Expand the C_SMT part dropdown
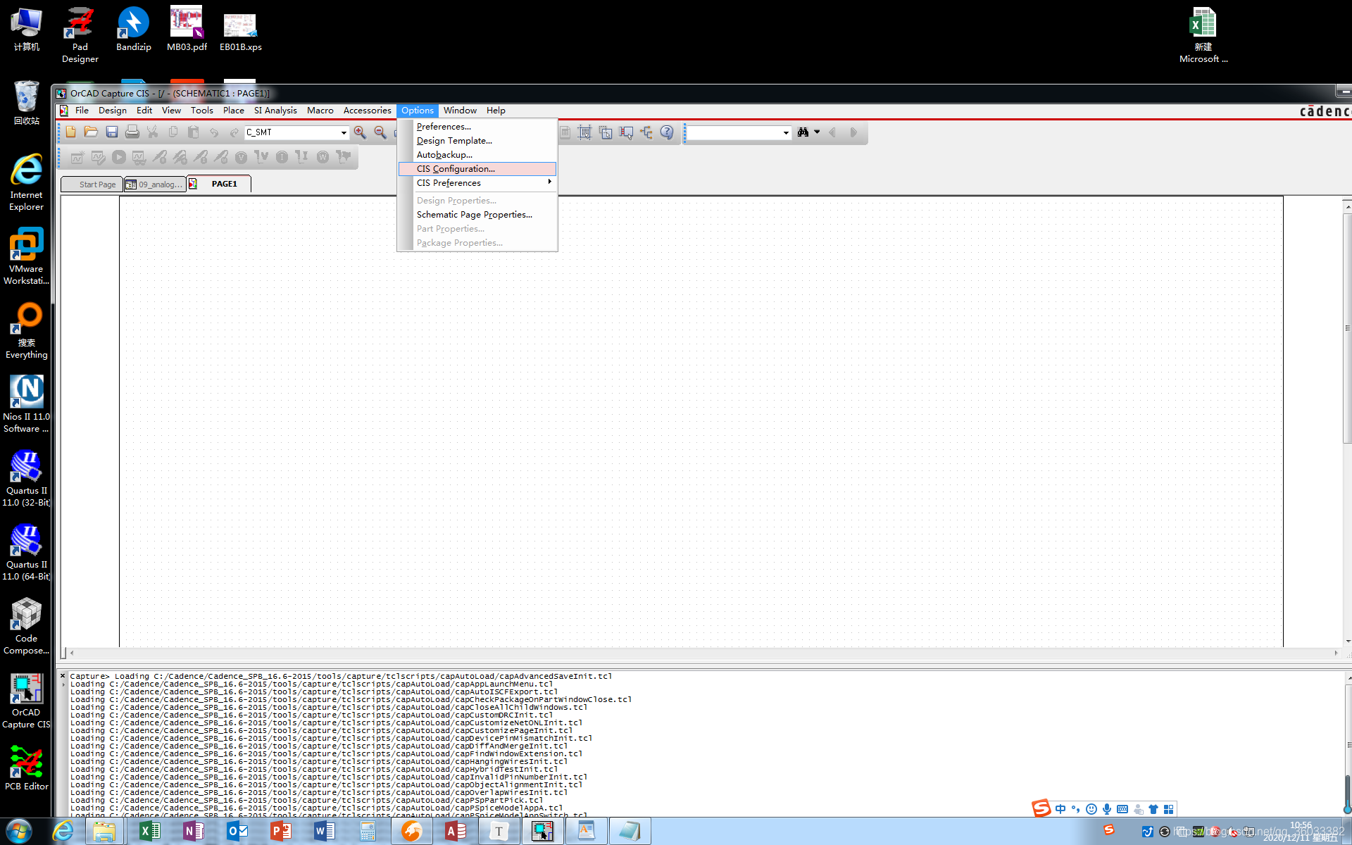Image resolution: width=1352 pixels, height=845 pixels. pos(344,132)
